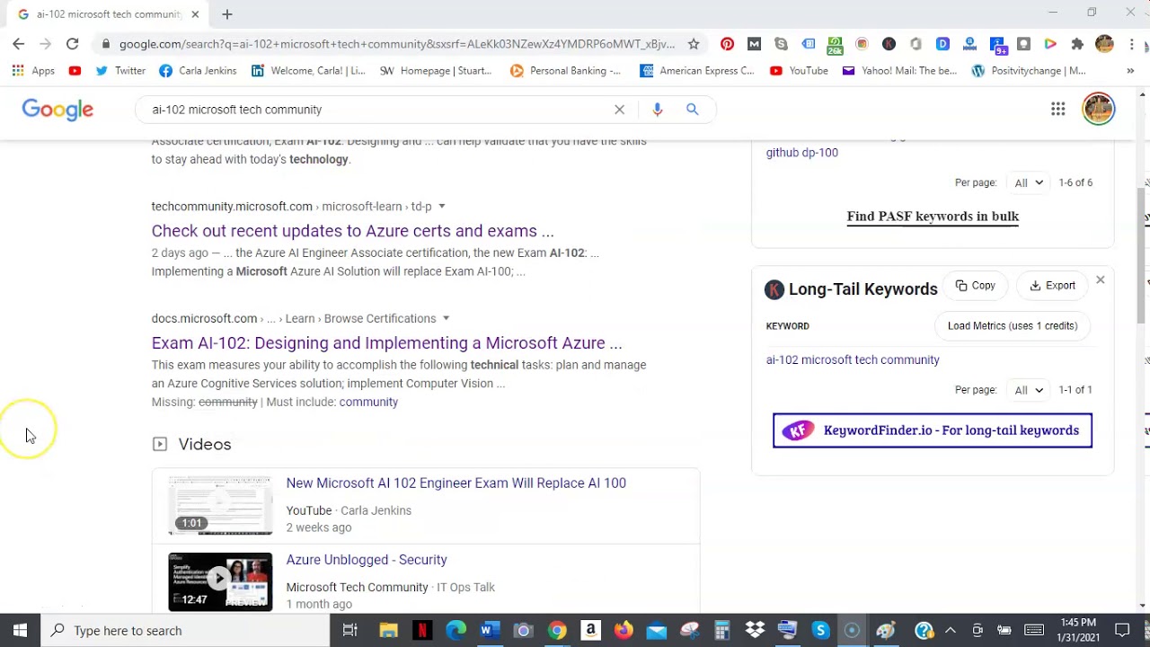Open the Personal Banking bookmark

pos(565,71)
